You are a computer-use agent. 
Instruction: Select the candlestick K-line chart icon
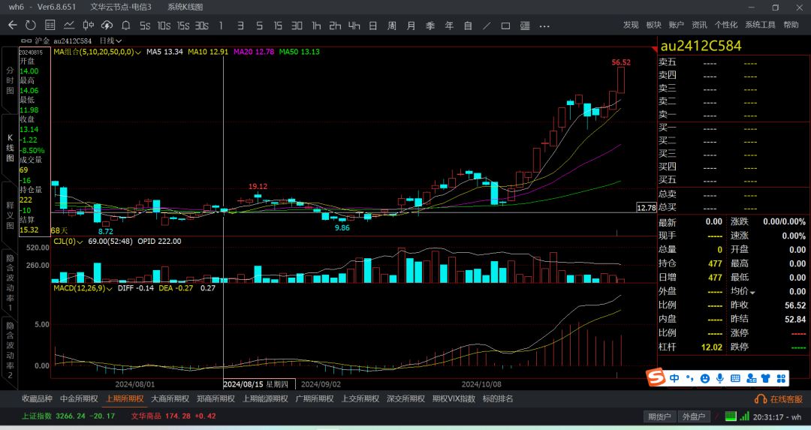87,26
